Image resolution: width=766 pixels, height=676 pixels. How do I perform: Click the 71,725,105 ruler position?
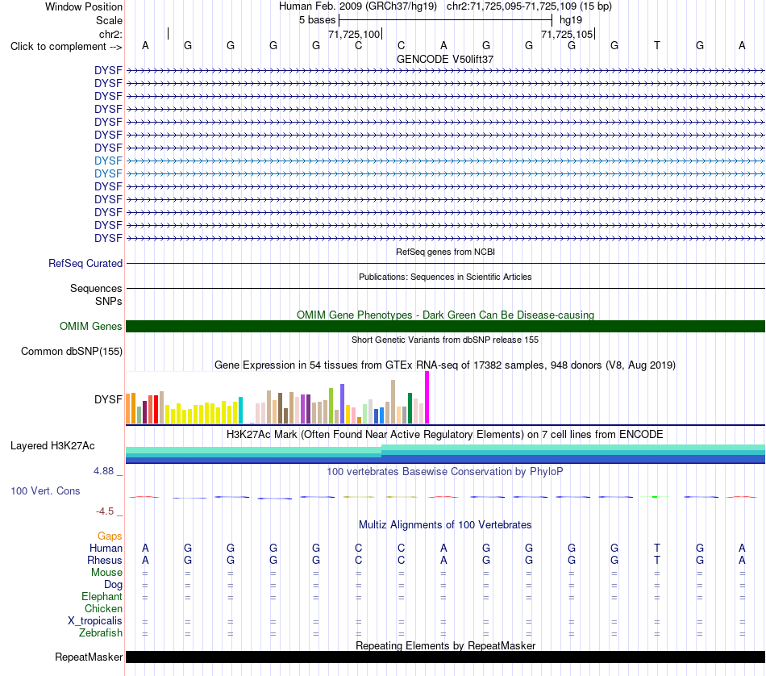[x=567, y=34]
